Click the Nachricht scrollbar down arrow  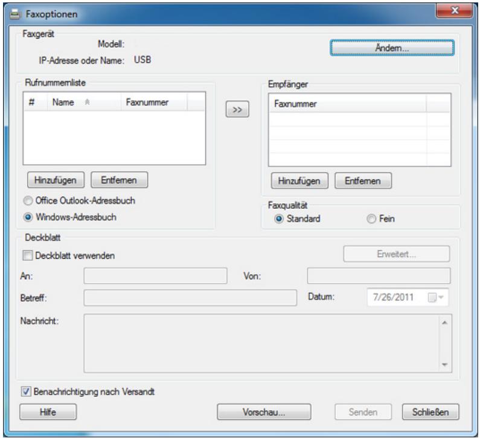click(x=444, y=364)
